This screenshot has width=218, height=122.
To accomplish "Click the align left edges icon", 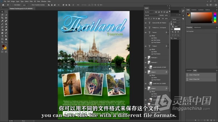I will 49,5.
